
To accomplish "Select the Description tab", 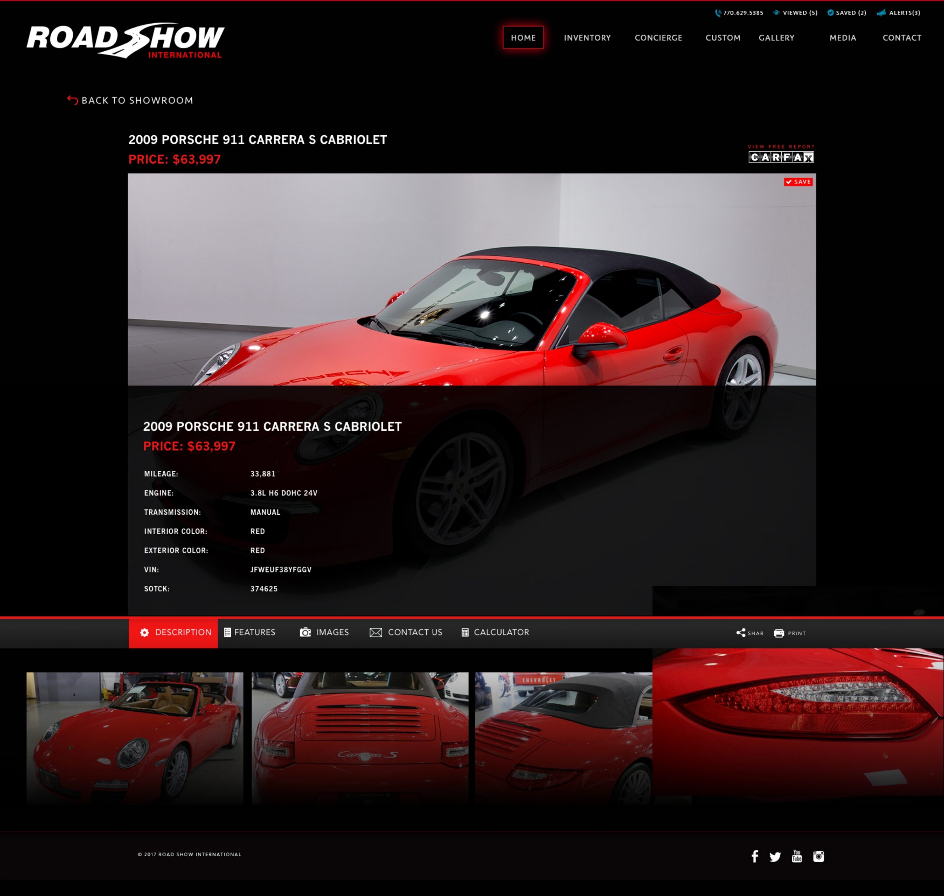I will pos(173,633).
